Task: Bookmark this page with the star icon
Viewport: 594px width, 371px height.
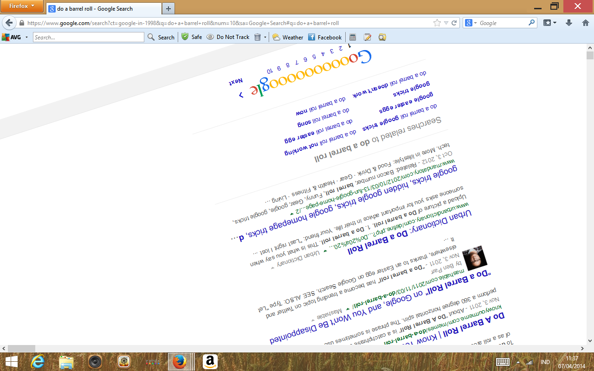Action: pos(437,23)
